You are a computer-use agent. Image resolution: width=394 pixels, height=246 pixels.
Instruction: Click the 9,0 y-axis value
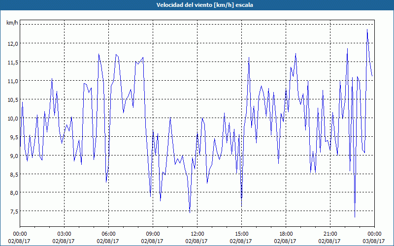14,155
